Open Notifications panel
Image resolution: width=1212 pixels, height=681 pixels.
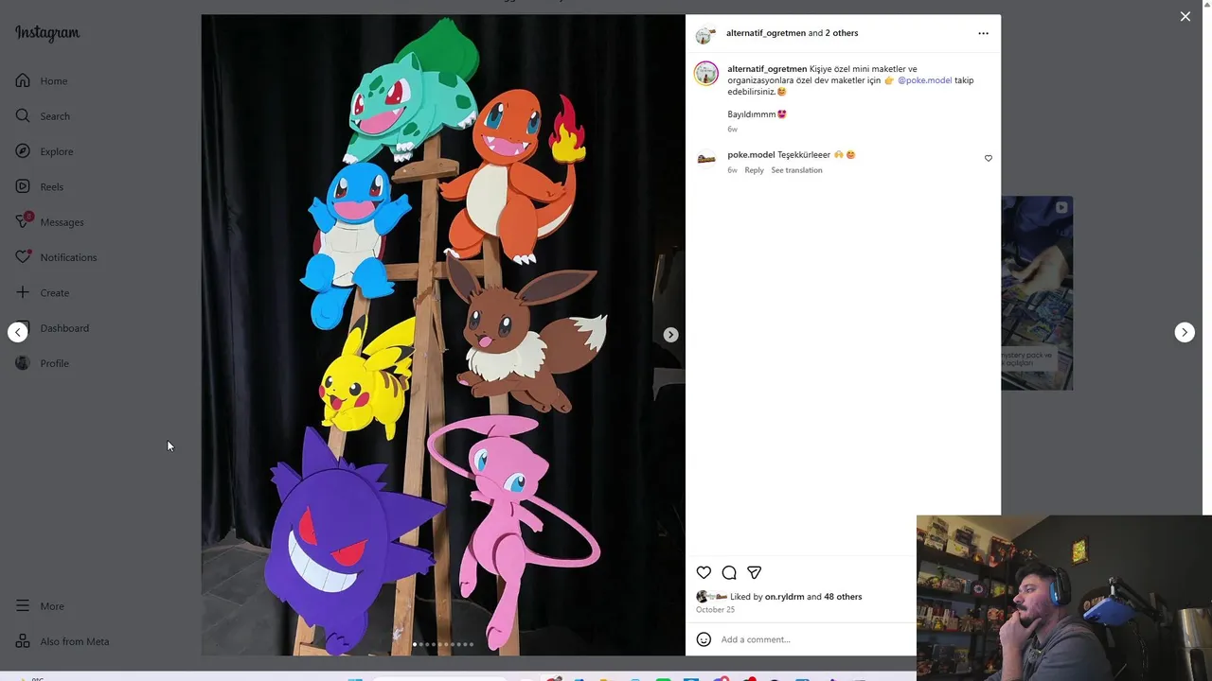[56, 257]
